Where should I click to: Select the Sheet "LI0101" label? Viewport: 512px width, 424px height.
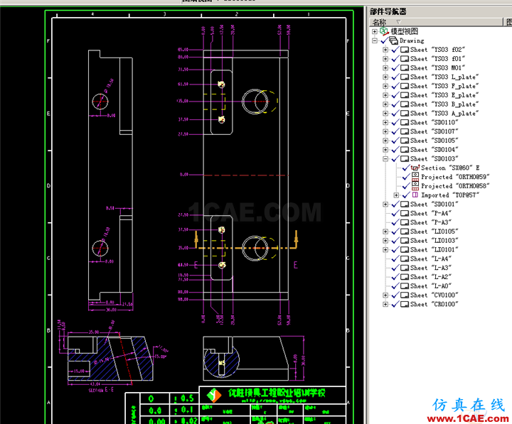pos(434,250)
